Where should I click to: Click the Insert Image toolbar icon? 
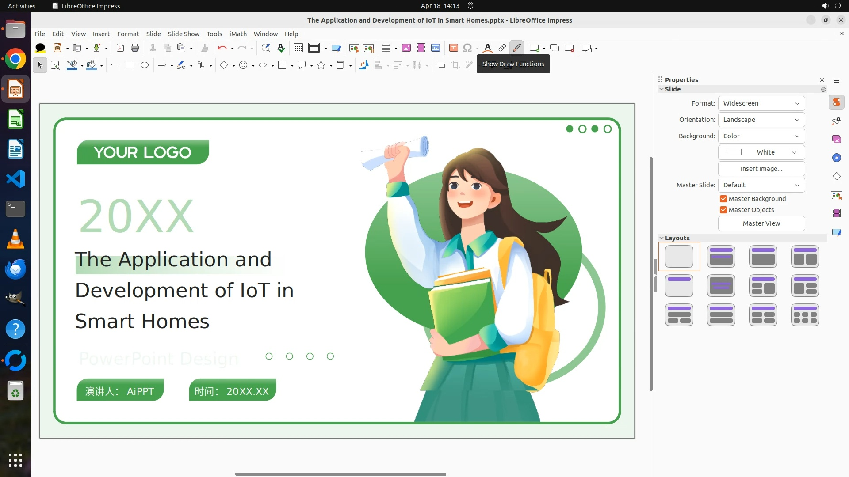coord(406,48)
